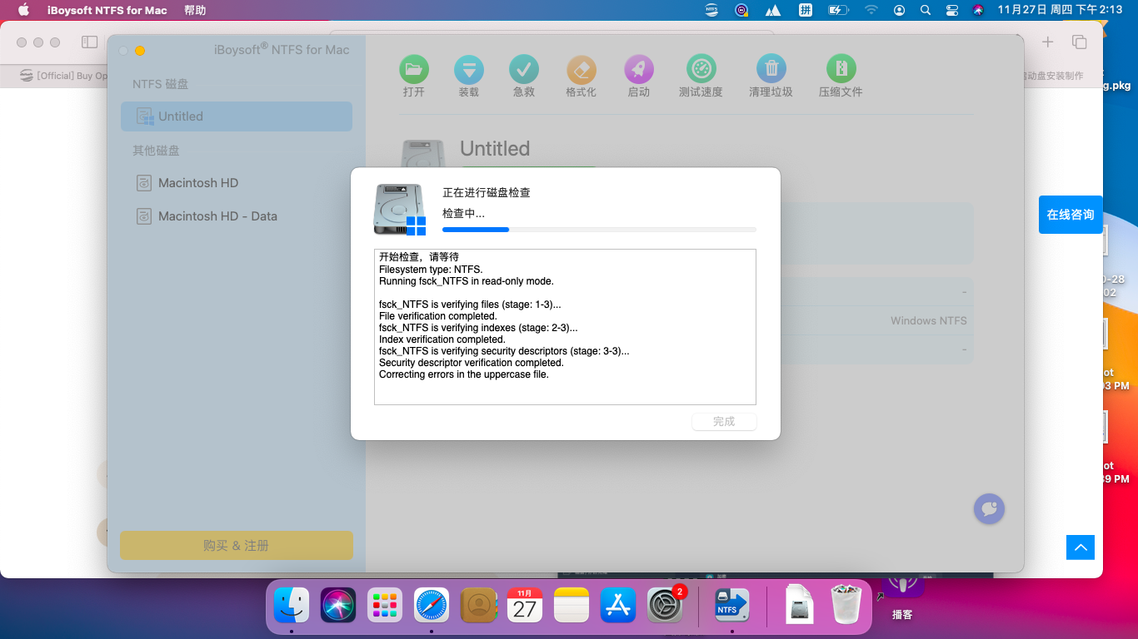The width and height of the screenshot is (1138, 639).
Task: Click the disk check progress bar
Action: (x=599, y=230)
